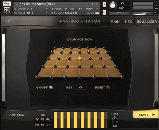Select the node directly above the yellow node
The image size is (159, 130).
(79, 52)
